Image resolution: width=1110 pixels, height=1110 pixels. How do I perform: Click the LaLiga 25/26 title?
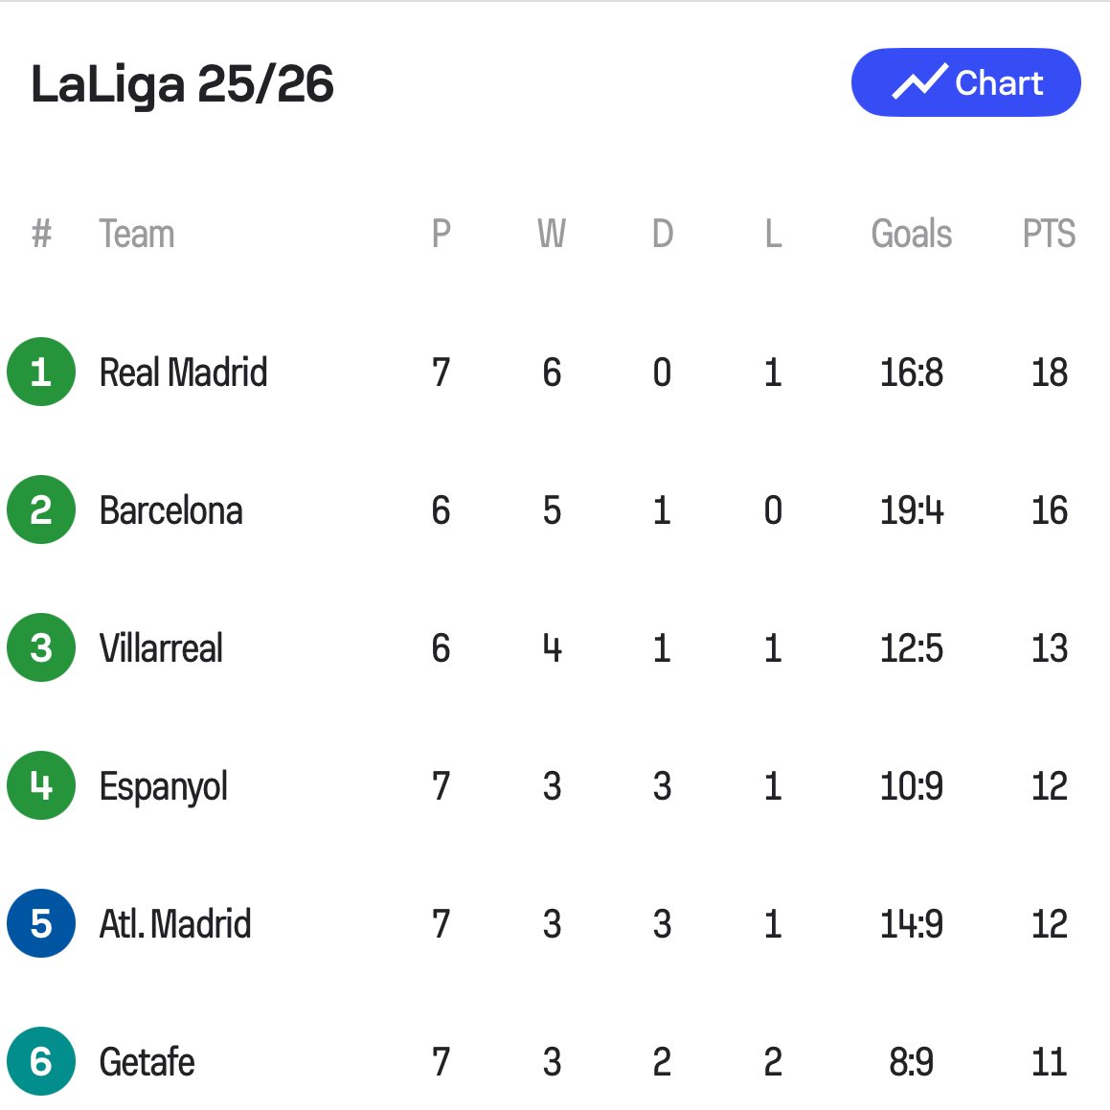[182, 84]
